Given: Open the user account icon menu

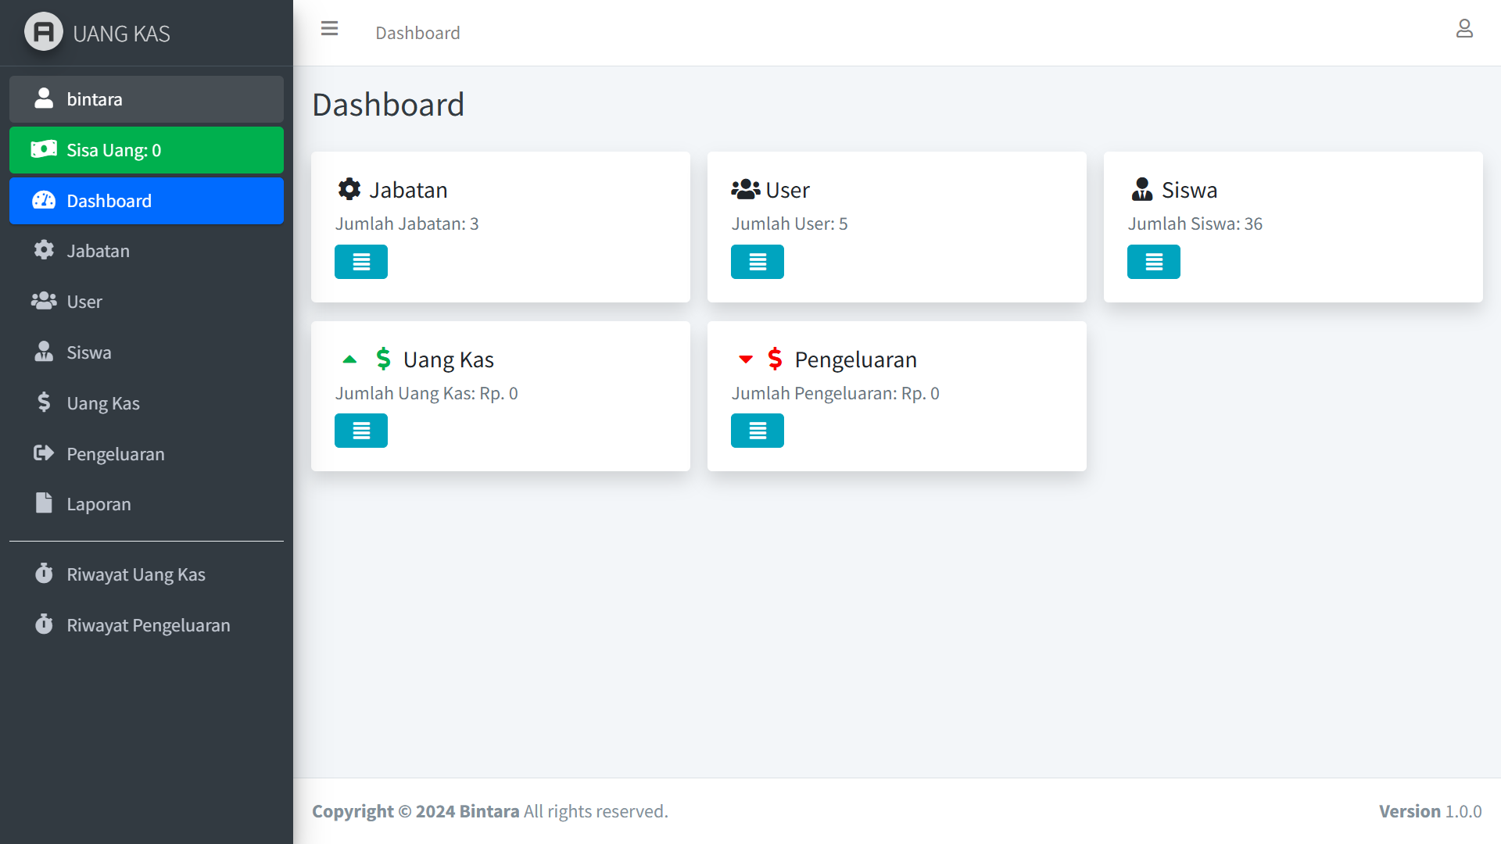Looking at the screenshot, I should point(1464,30).
